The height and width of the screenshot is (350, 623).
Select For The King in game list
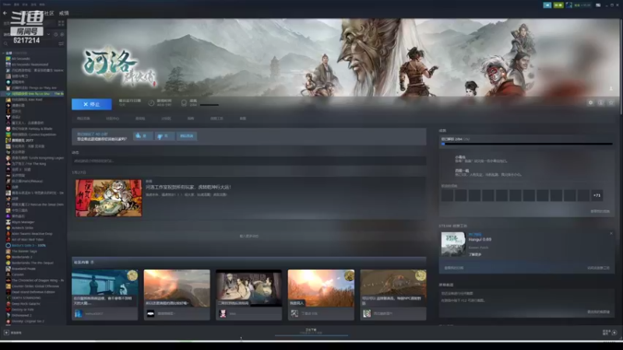[29, 163]
